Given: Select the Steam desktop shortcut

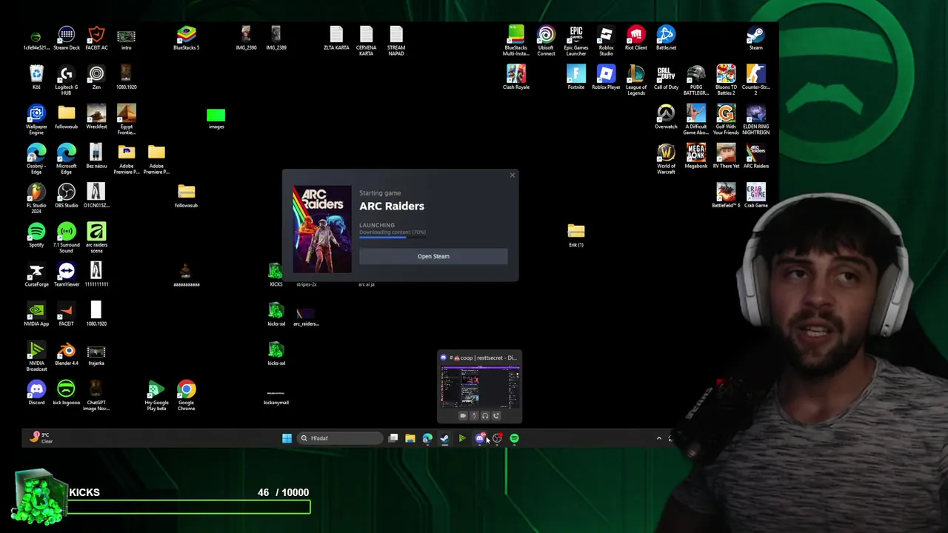Looking at the screenshot, I should [755, 38].
